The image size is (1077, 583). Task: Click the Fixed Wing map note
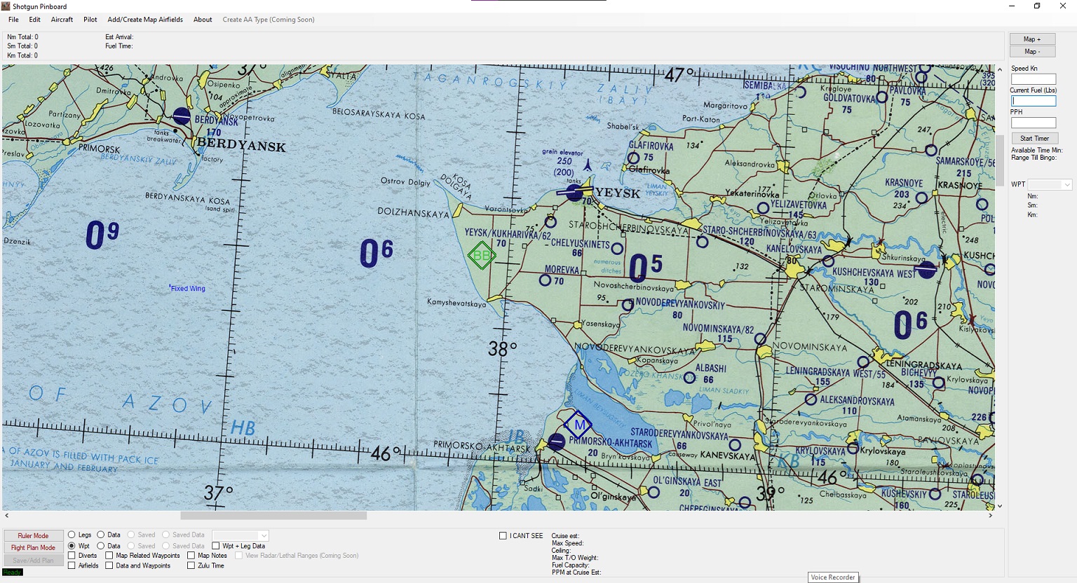tap(188, 289)
